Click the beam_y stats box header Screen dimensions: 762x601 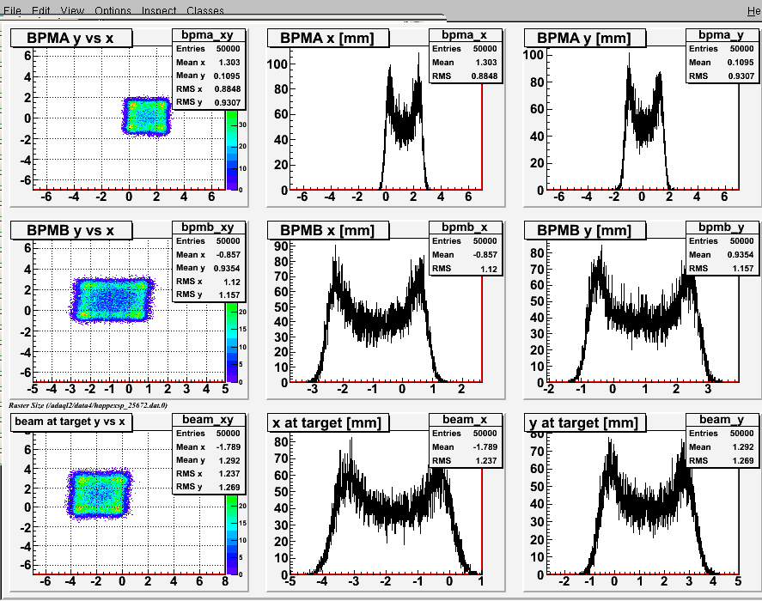(722, 420)
